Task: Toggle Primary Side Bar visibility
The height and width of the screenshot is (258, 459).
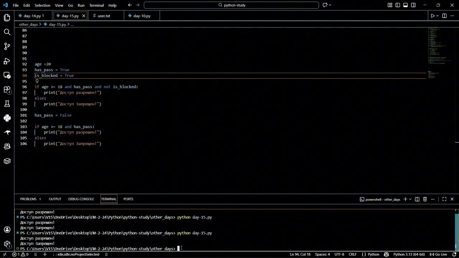Action: coord(398,5)
